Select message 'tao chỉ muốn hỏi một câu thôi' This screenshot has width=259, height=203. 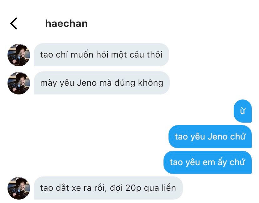(101, 55)
